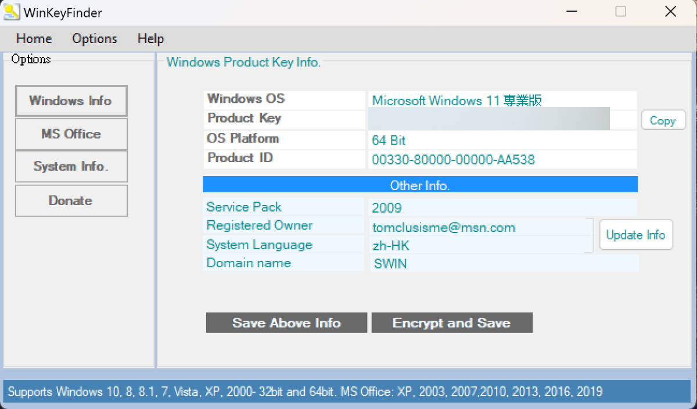Click the Domain name SWIN field
The height and width of the screenshot is (409, 697).
503,264
